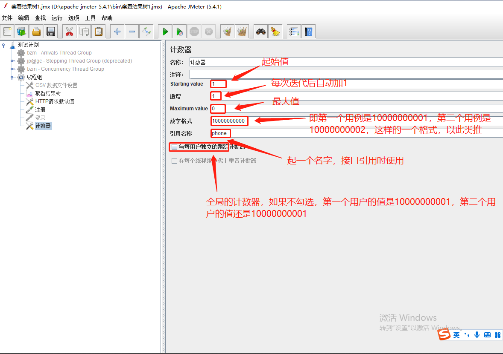Screen dimensions: 503x354
Task: Open the 帮助 menu
Action: pos(107,18)
